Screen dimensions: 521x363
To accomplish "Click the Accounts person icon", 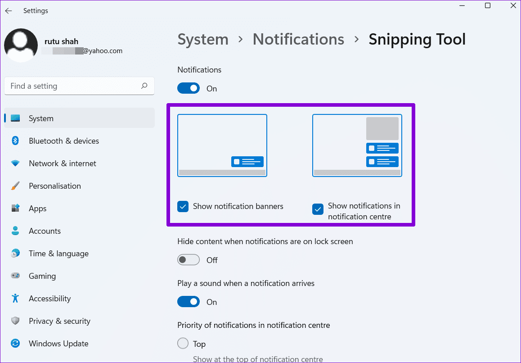I will (x=15, y=231).
